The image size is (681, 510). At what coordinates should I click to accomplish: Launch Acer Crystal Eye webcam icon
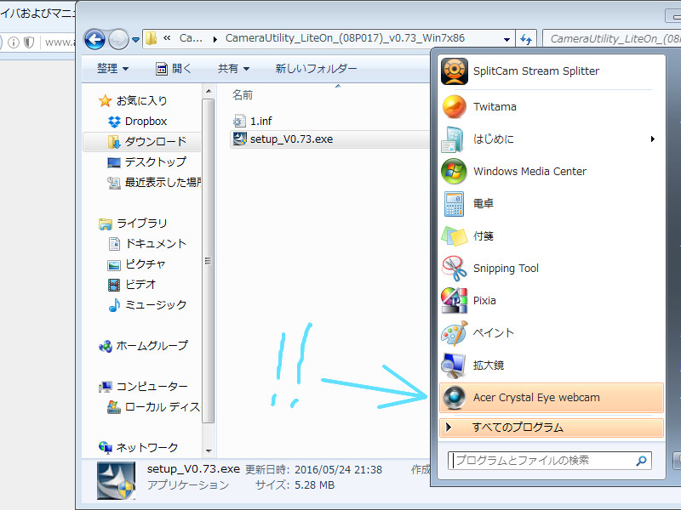[x=455, y=398]
